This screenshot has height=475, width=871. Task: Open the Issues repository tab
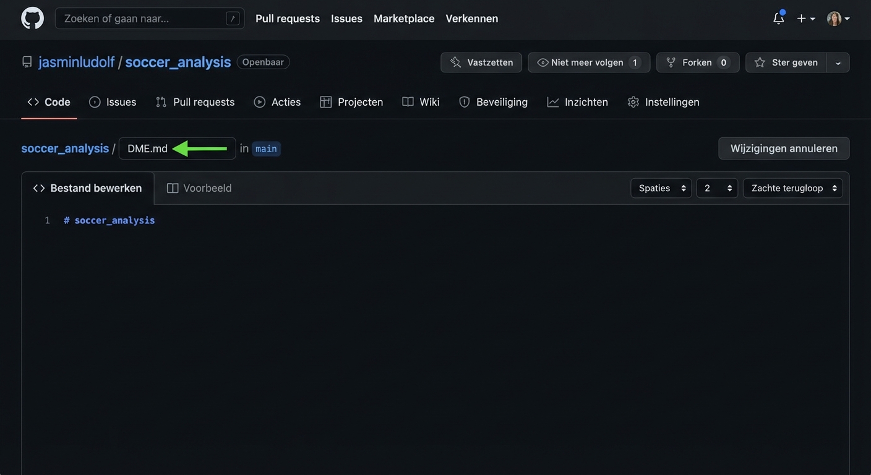113,102
